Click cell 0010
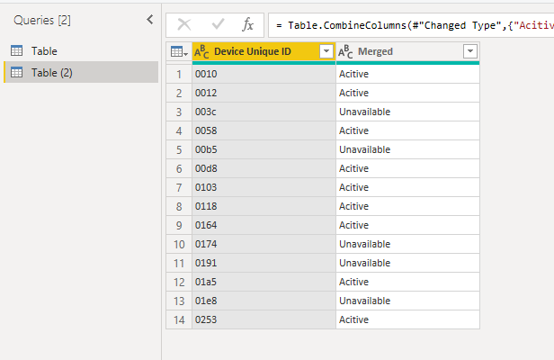This screenshot has height=360, width=554. [264, 74]
